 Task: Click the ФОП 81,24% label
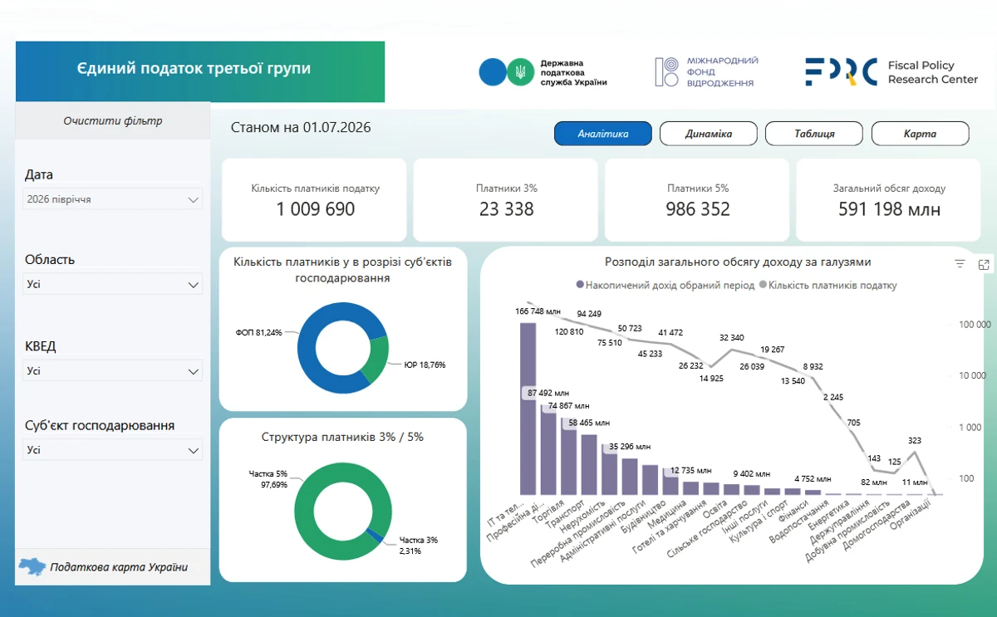258,332
